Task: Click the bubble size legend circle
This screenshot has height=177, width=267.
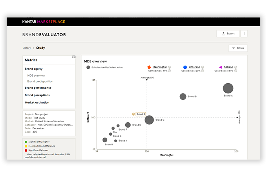Action: [88, 67]
